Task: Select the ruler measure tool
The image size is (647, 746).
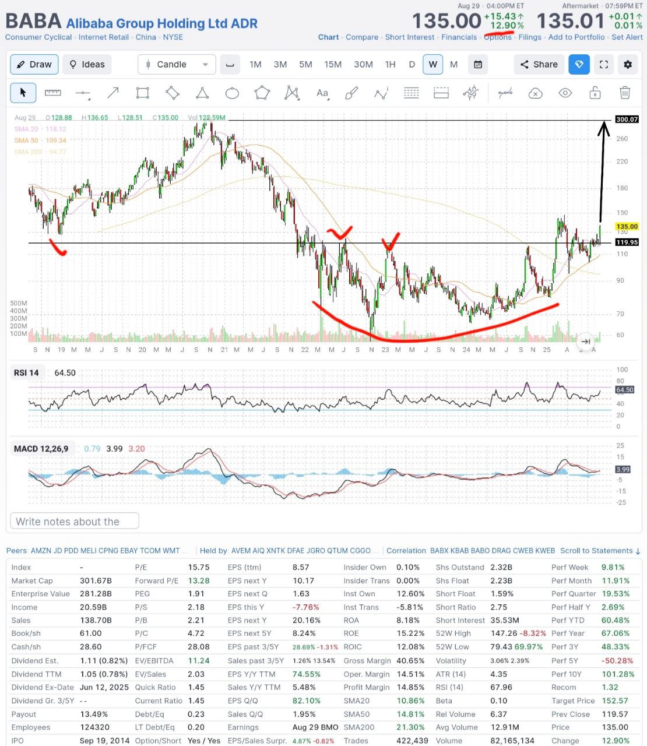Action: (x=53, y=93)
